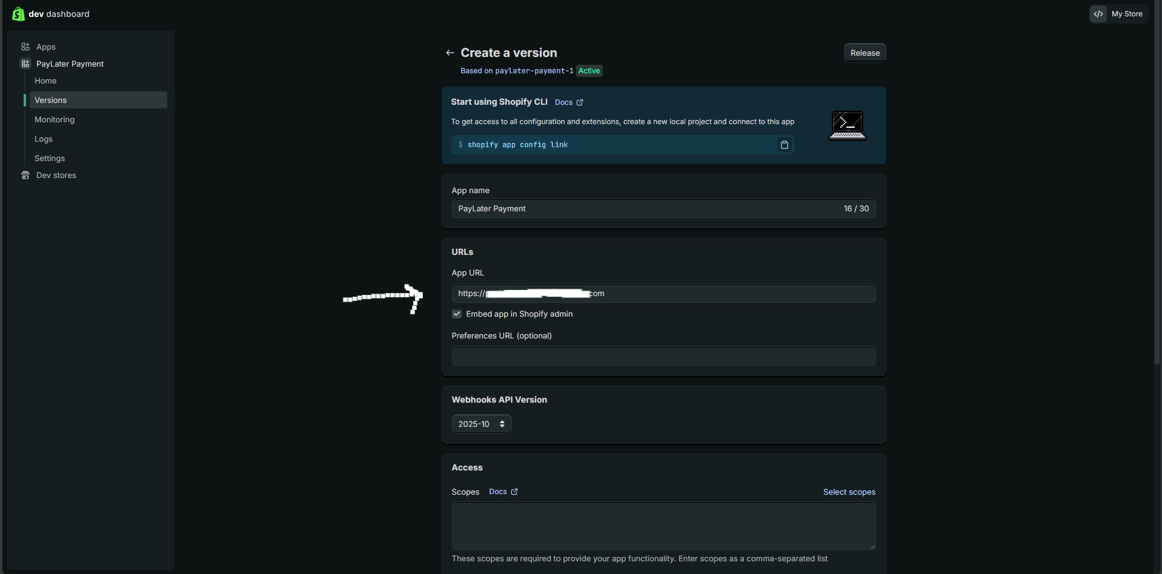Viewport: 1162px width, 574px height.
Task: Click the 'Start using Shopify CLI' heading
Action: point(499,102)
